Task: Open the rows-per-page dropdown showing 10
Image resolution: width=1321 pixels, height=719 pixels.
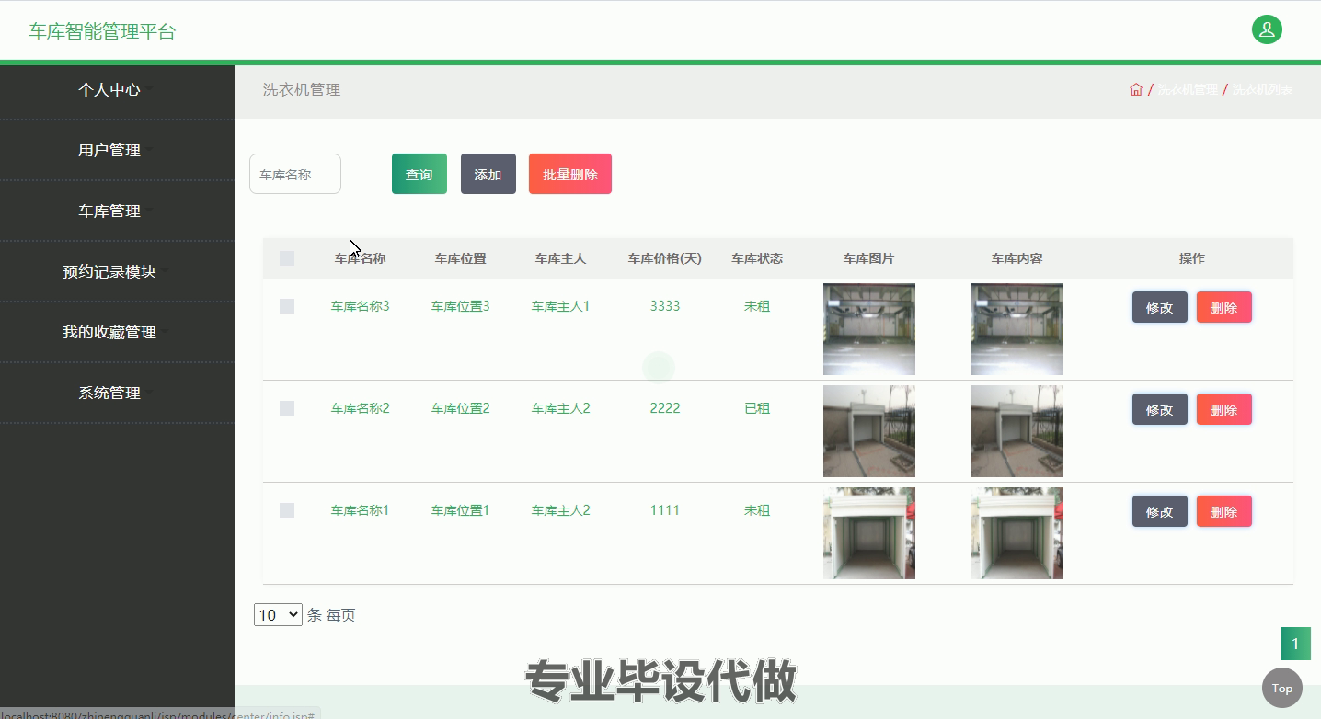Action: click(278, 615)
